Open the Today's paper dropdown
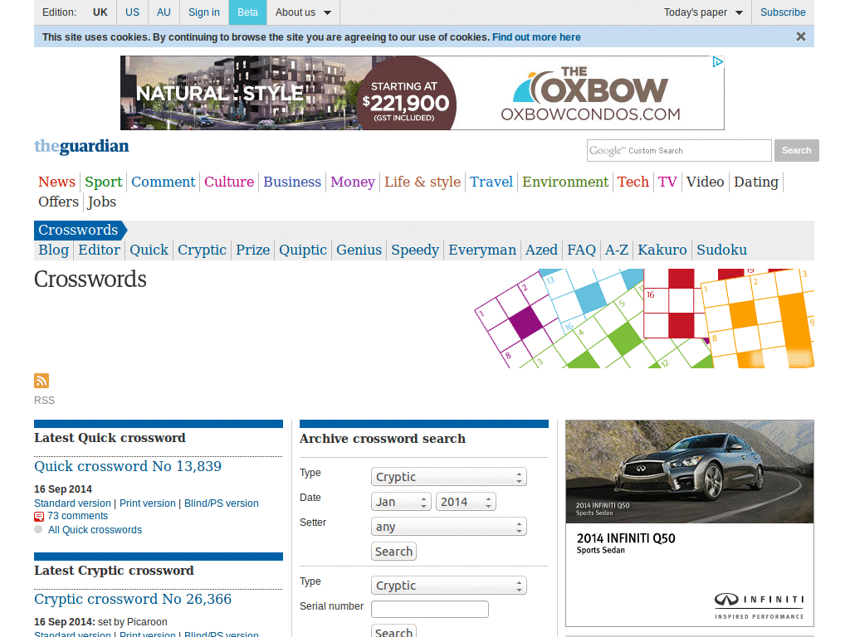Image resolution: width=850 pixels, height=637 pixels. point(703,12)
